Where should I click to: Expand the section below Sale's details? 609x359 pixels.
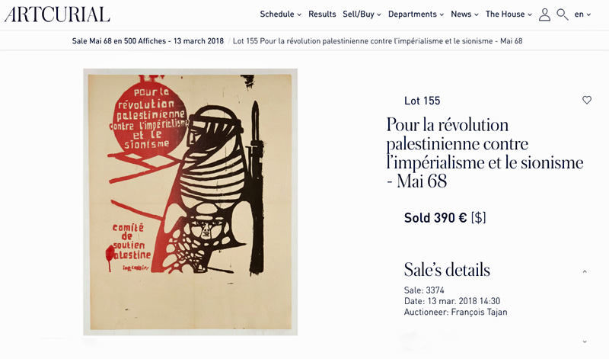click(x=585, y=342)
